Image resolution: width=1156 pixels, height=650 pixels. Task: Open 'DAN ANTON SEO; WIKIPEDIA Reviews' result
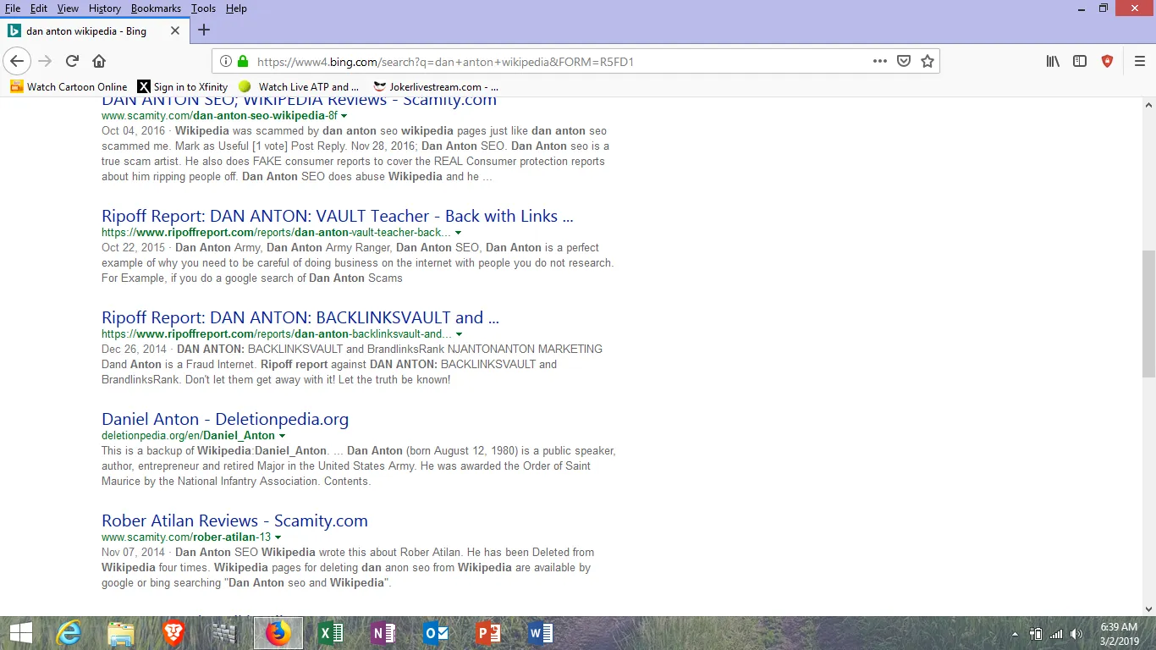tap(299, 101)
